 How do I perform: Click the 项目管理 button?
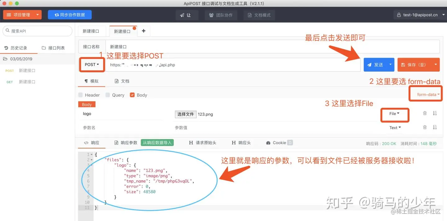(x=18, y=15)
